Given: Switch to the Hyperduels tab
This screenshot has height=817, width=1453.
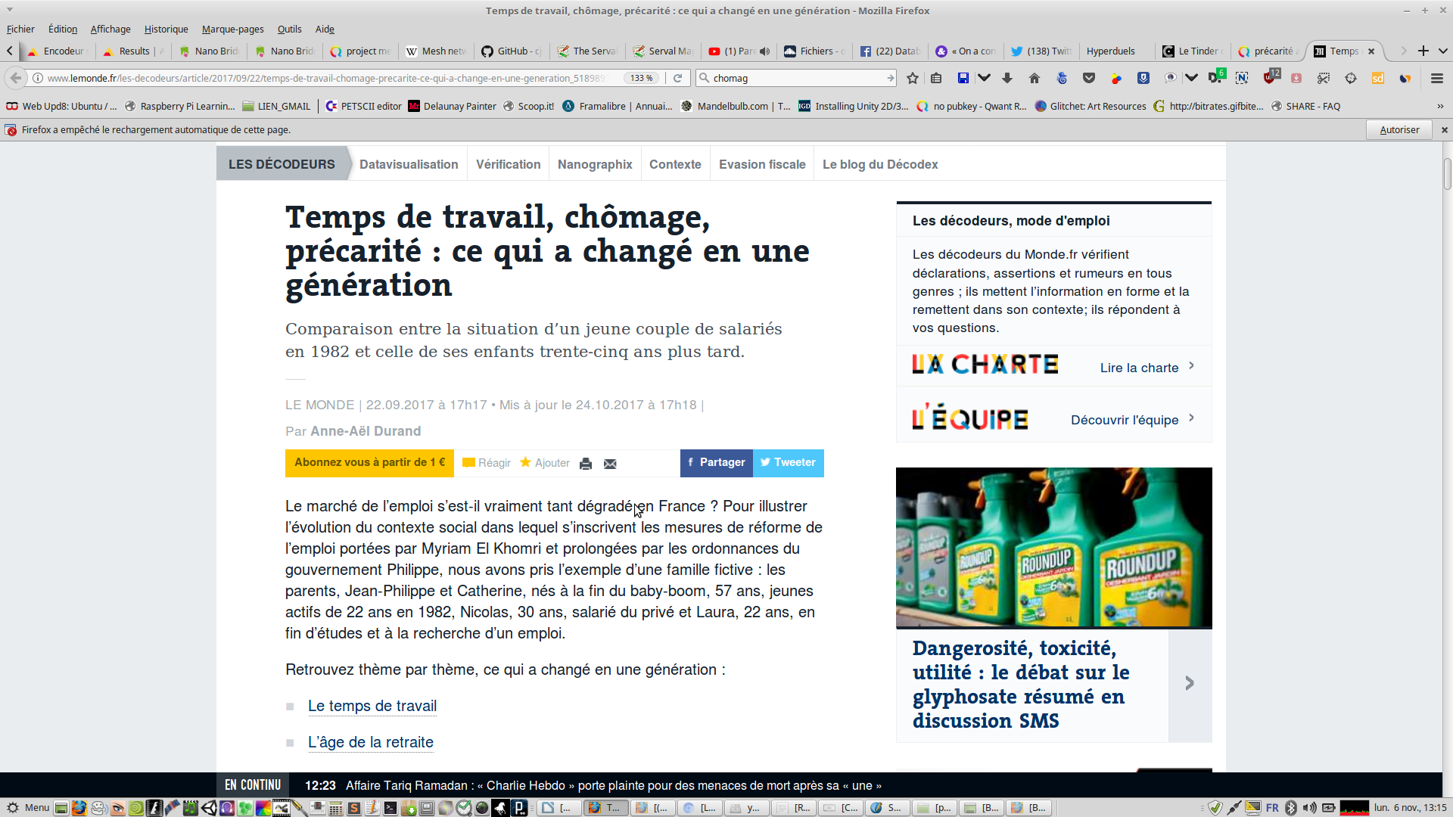Looking at the screenshot, I should [x=1110, y=51].
